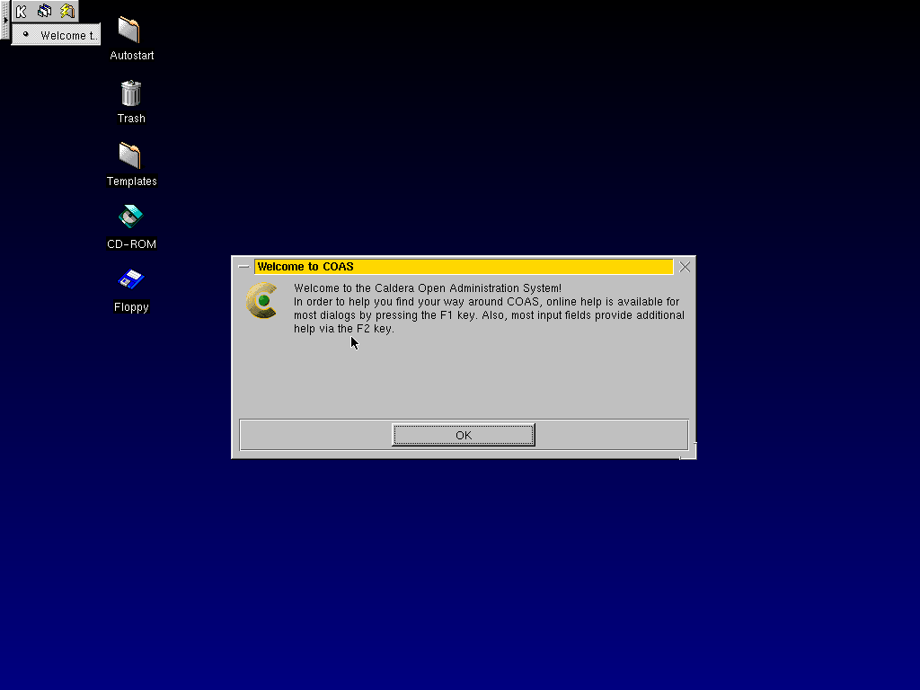920x690 pixels.
Task: Select the Welcome task in the taskbar
Action: [57, 35]
